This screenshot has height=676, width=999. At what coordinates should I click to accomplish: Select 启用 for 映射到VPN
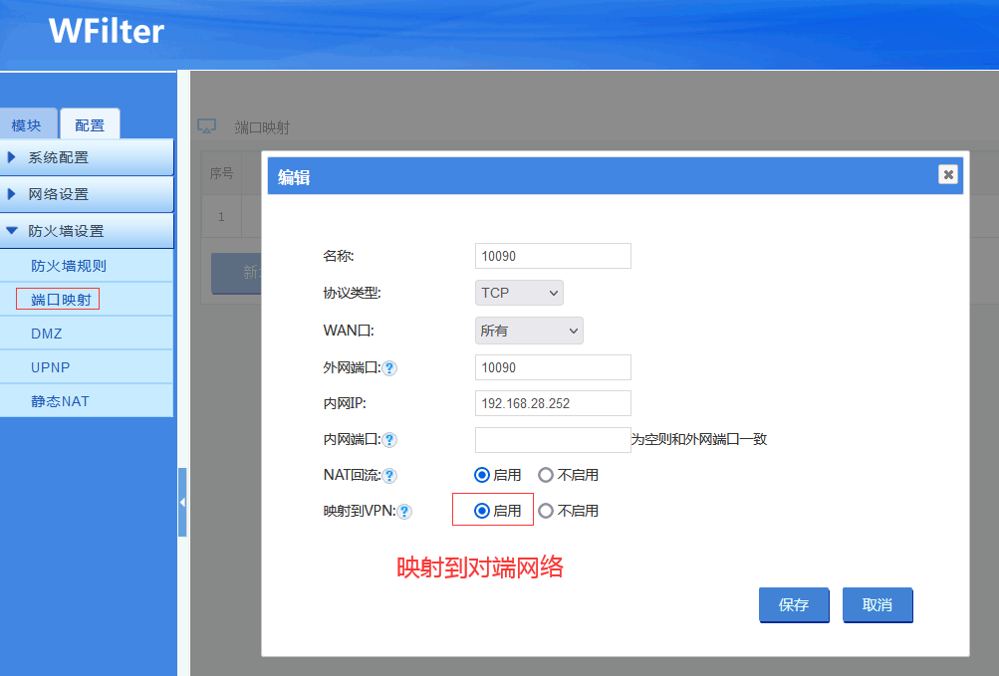point(482,511)
